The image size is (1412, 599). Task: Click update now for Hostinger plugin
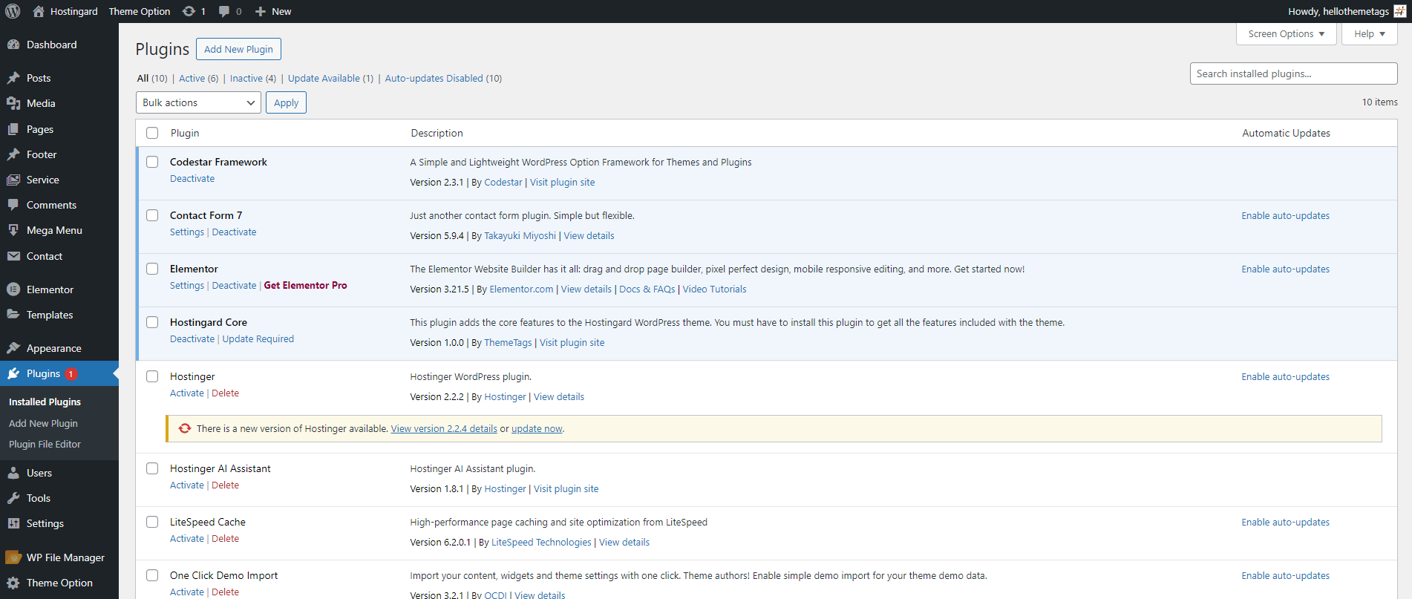(x=537, y=429)
